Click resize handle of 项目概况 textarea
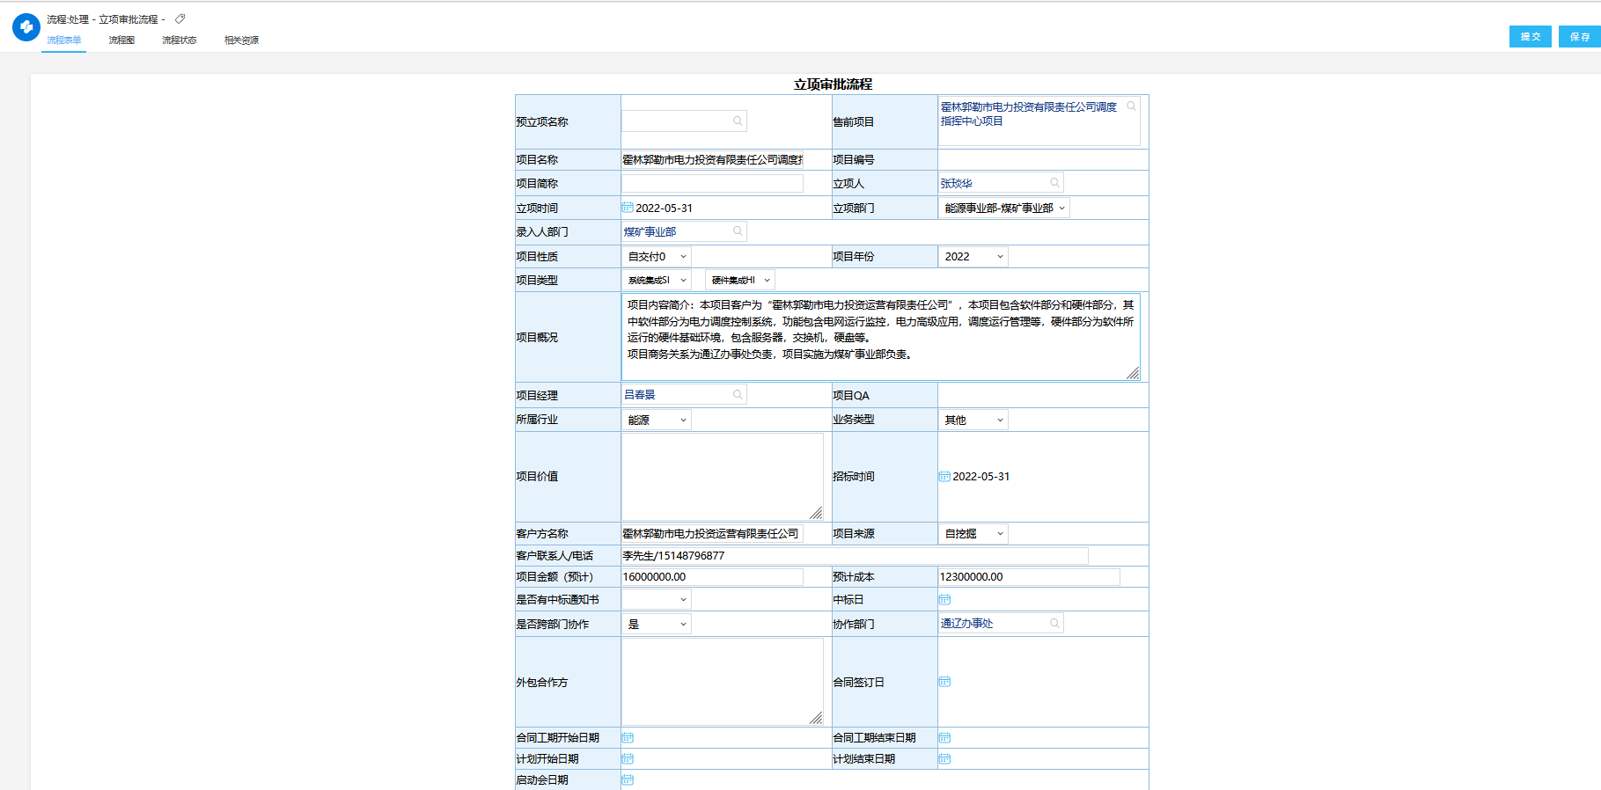The width and height of the screenshot is (1601, 790). [x=1133, y=374]
